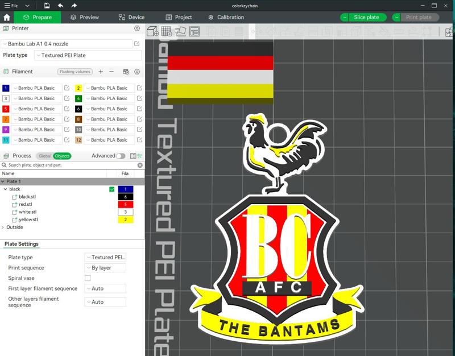
Task: Click the edit printer preset icon
Action: (137, 44)
